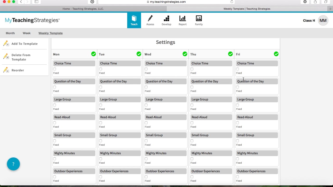Check Fixed for Tuesday Outdoor Experiences
The image size is (333, 187).
(100, 177)
